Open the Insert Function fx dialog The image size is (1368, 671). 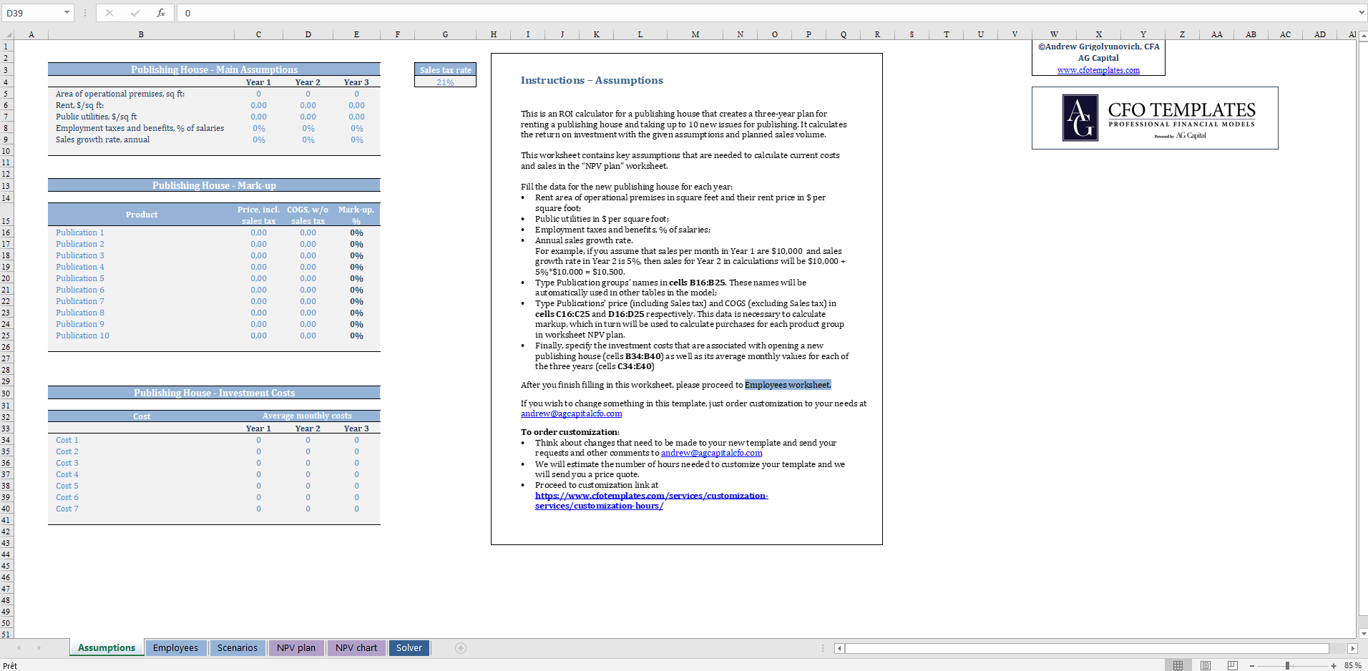pos(161,13)
